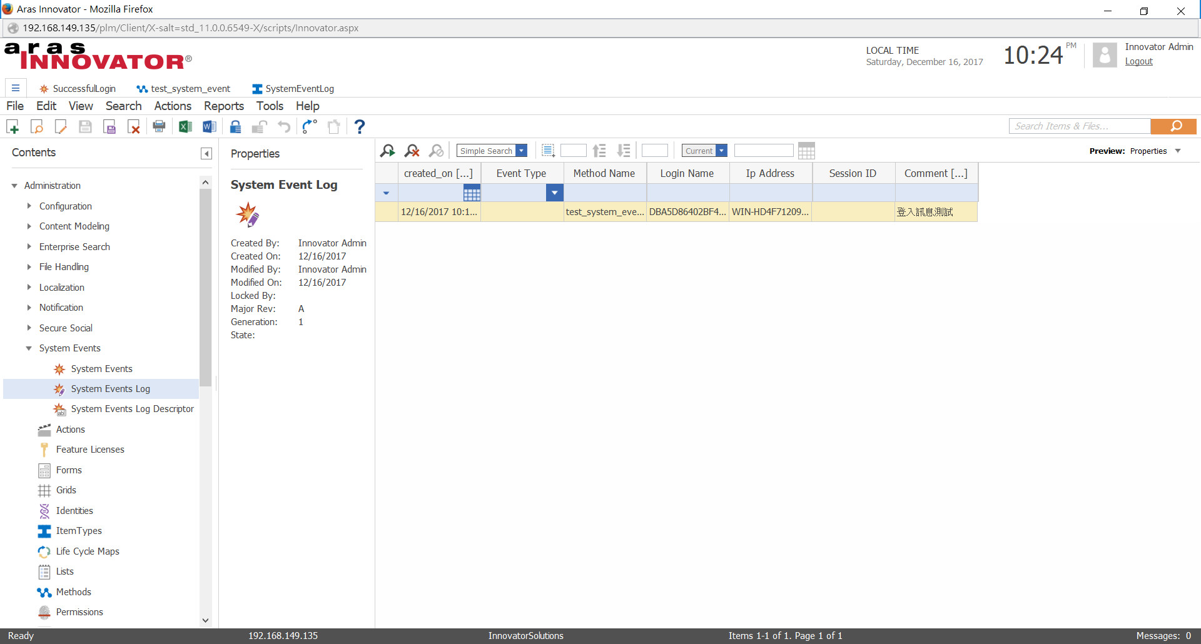Run the search with magnifier icon
This screenshot has height=644, width=1201.
pyautogui.click(x=388, y=151)
